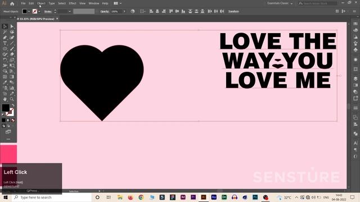Reset default fill and stroke
This screenshot has width=360, height=202.
click(3, 114)
